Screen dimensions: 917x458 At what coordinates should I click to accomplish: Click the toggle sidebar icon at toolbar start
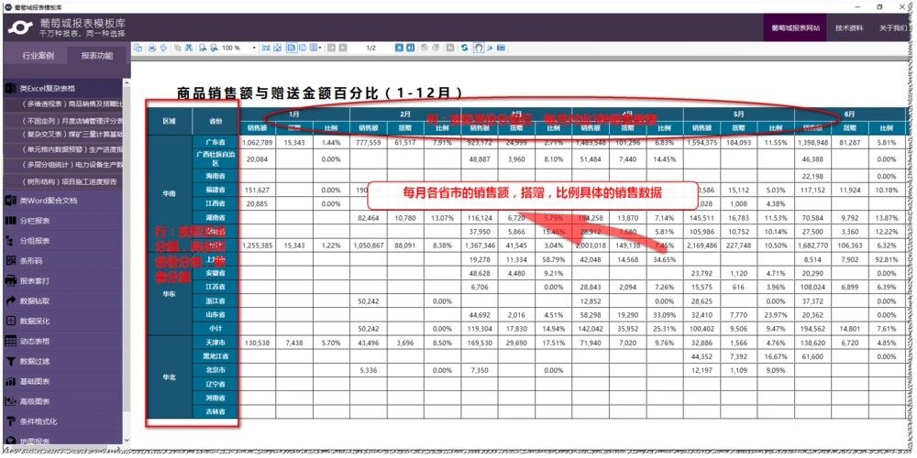pos(138,48)
